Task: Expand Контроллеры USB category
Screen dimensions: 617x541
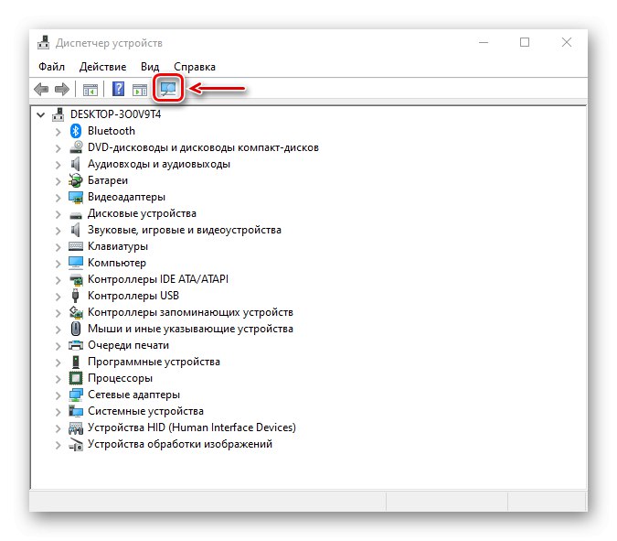Action: click(x=59, y=297)
